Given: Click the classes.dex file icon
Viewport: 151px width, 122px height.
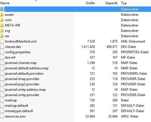Looking at the screenshot, I should [2, 47].
